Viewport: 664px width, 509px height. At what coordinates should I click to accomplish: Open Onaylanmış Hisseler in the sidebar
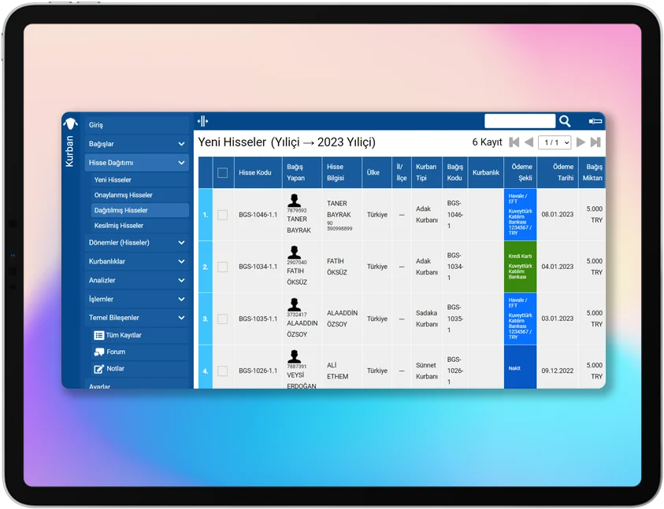(124, 195)
